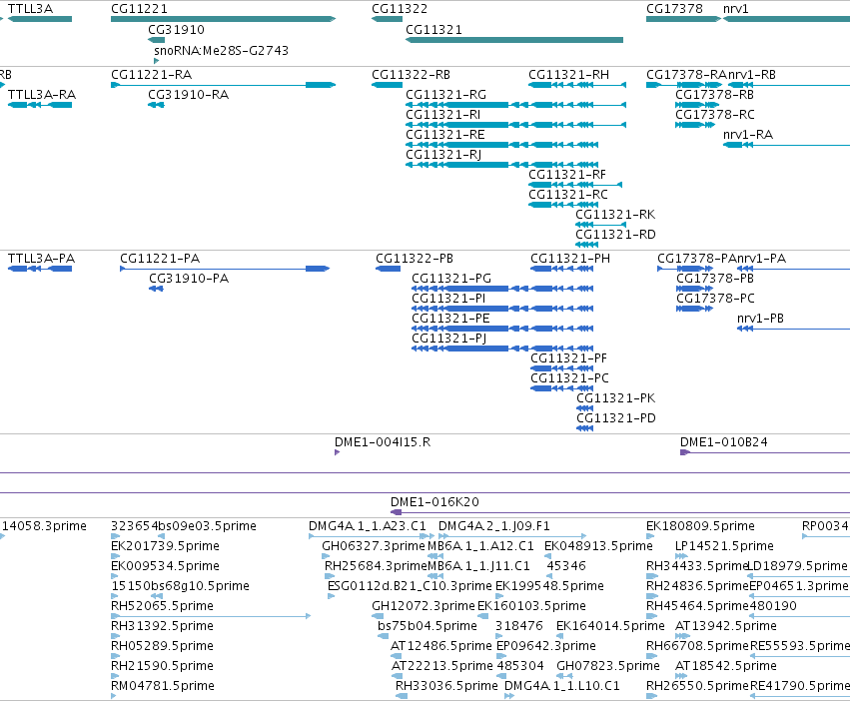Select protein CG17378-PB
The height and width of the screenshot is (701, 850).
tap(715, 279)
